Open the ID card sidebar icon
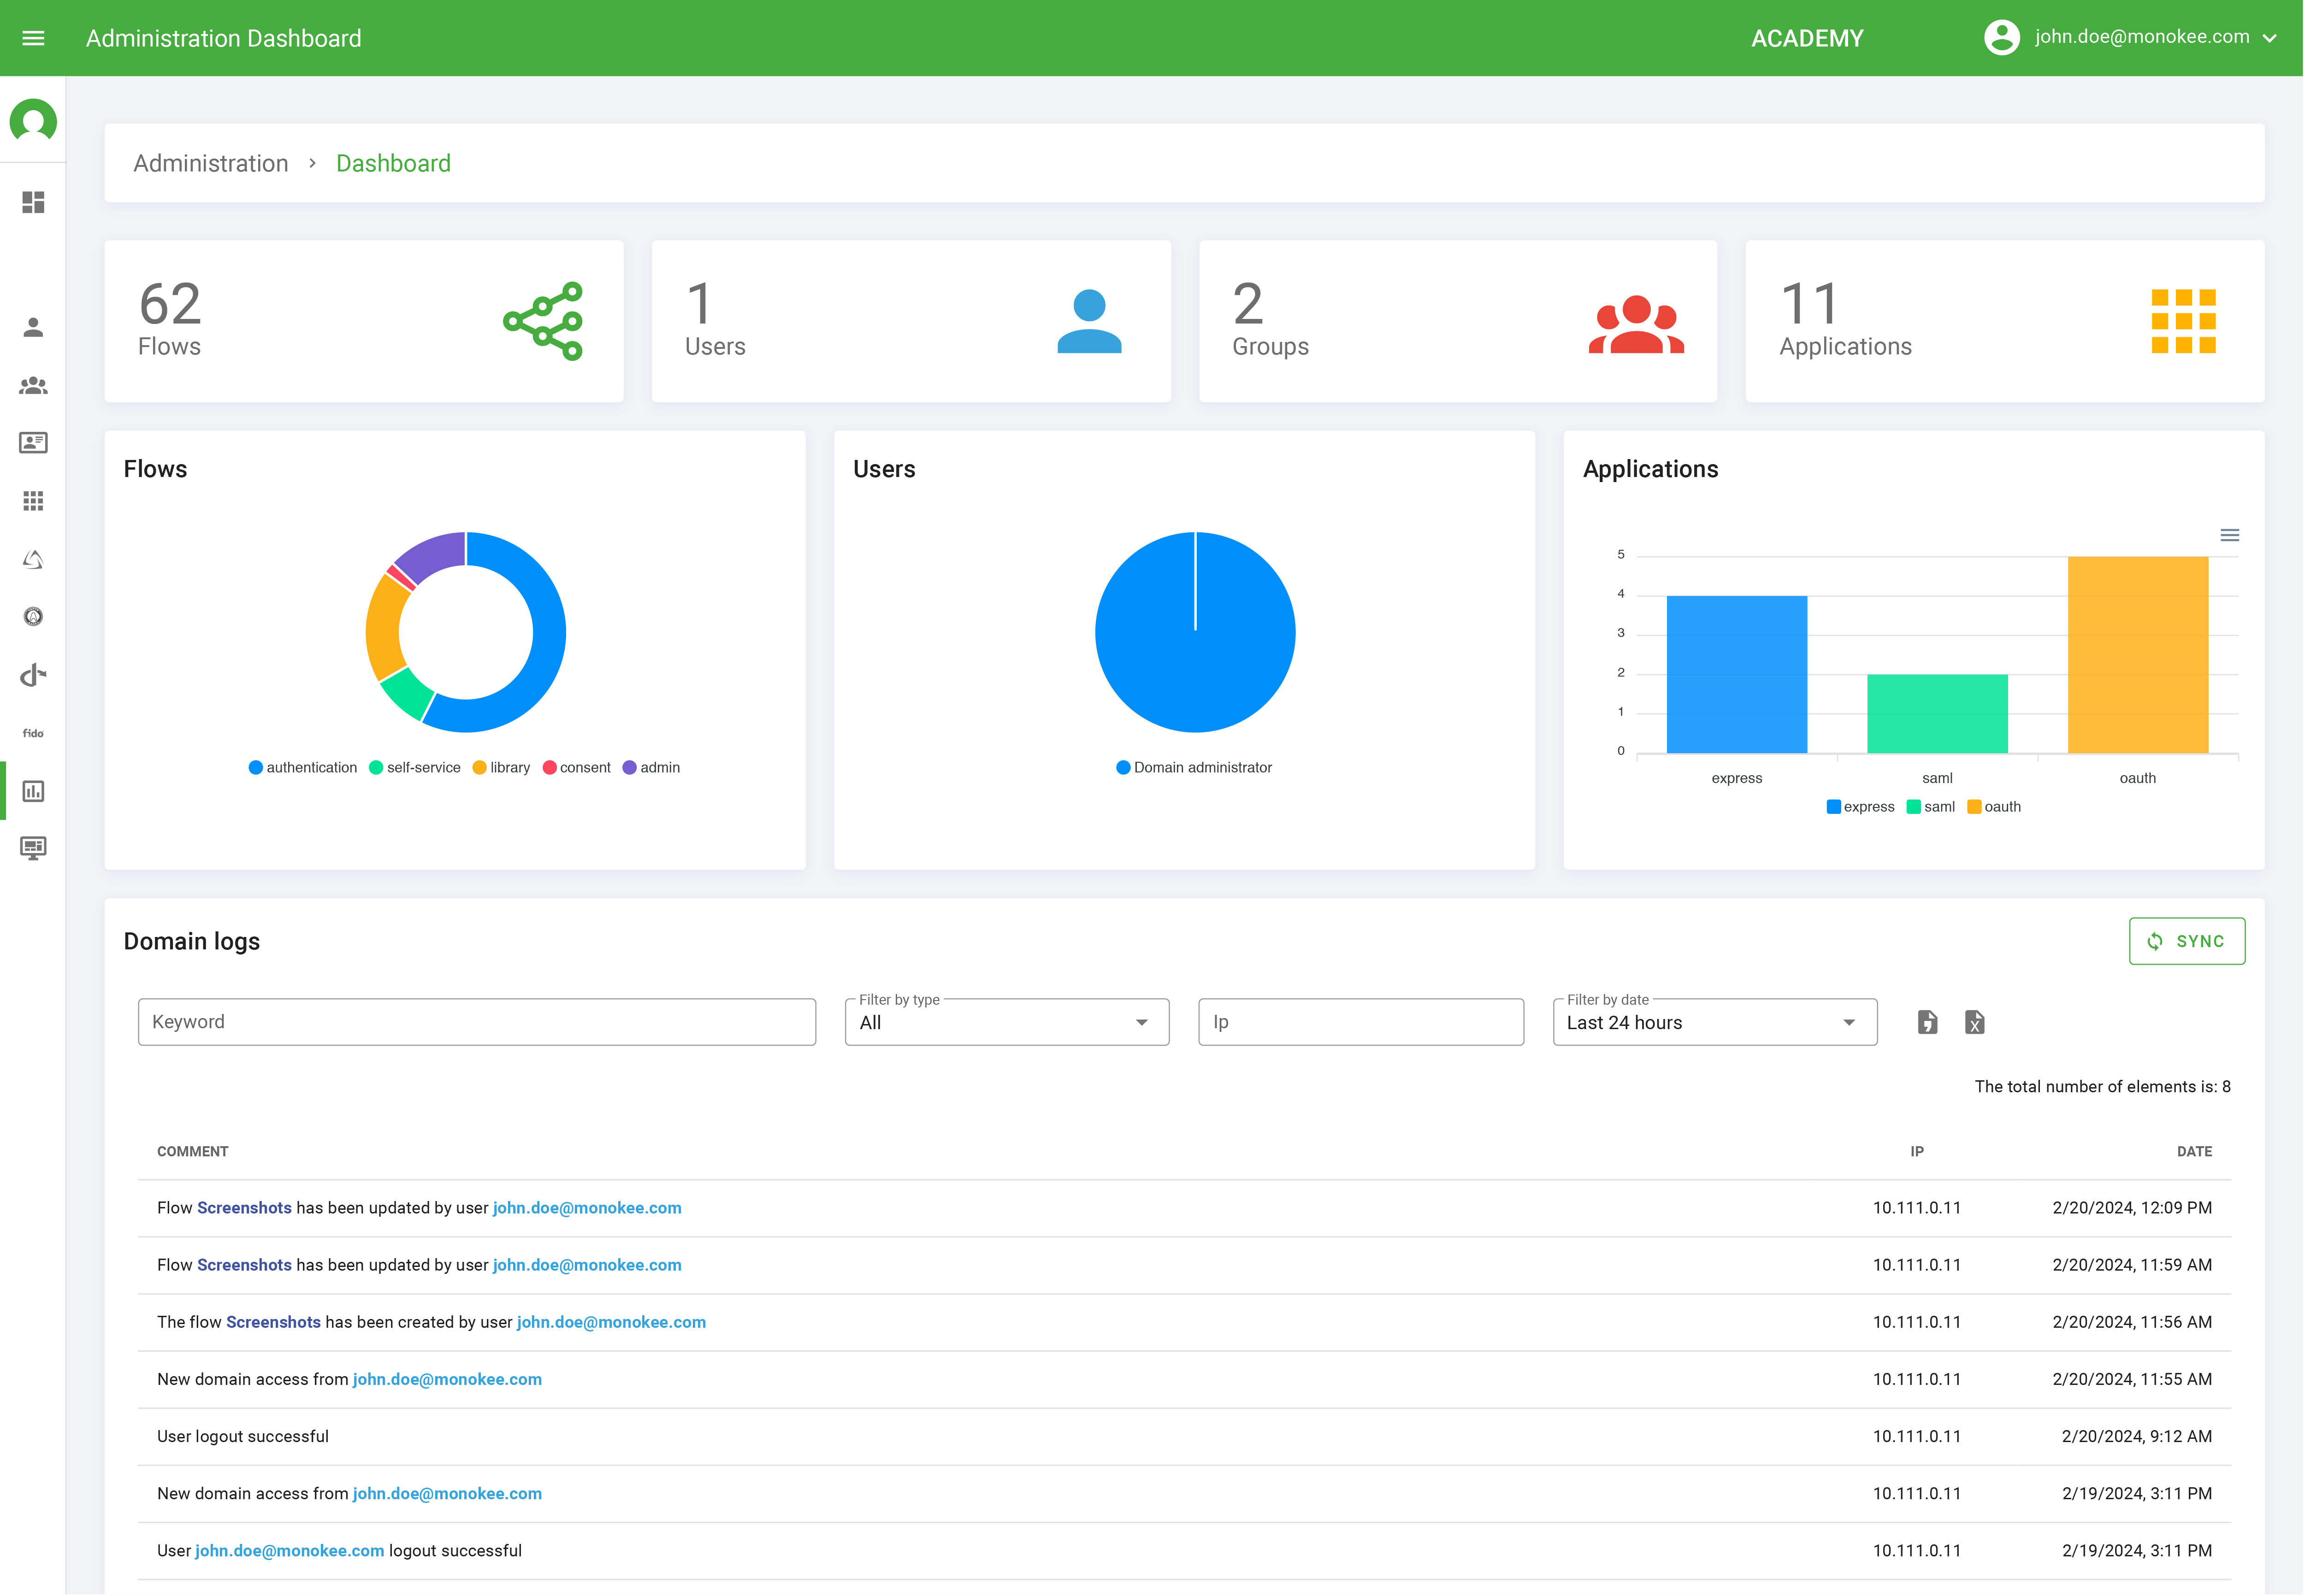 point(33,443)
